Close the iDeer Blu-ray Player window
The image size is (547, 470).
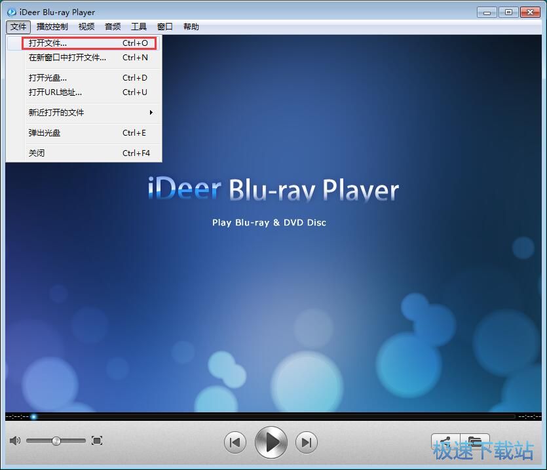point(530,12)
